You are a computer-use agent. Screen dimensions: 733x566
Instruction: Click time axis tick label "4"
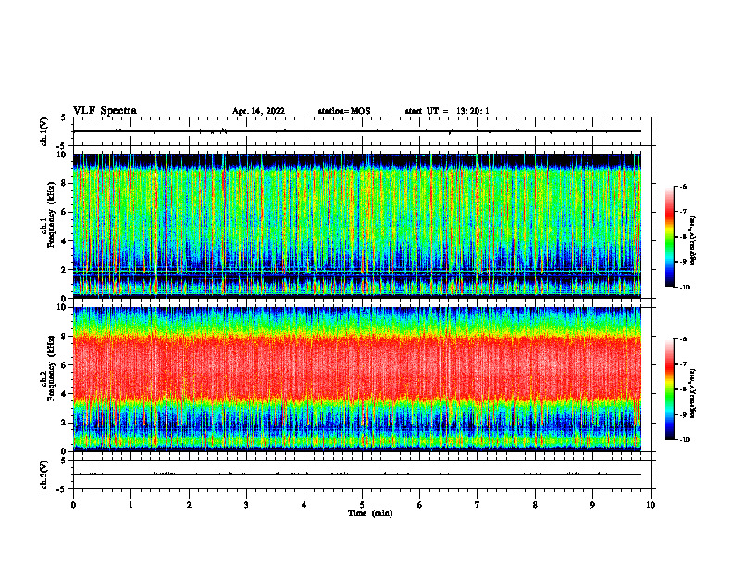(x=304, y=505)
